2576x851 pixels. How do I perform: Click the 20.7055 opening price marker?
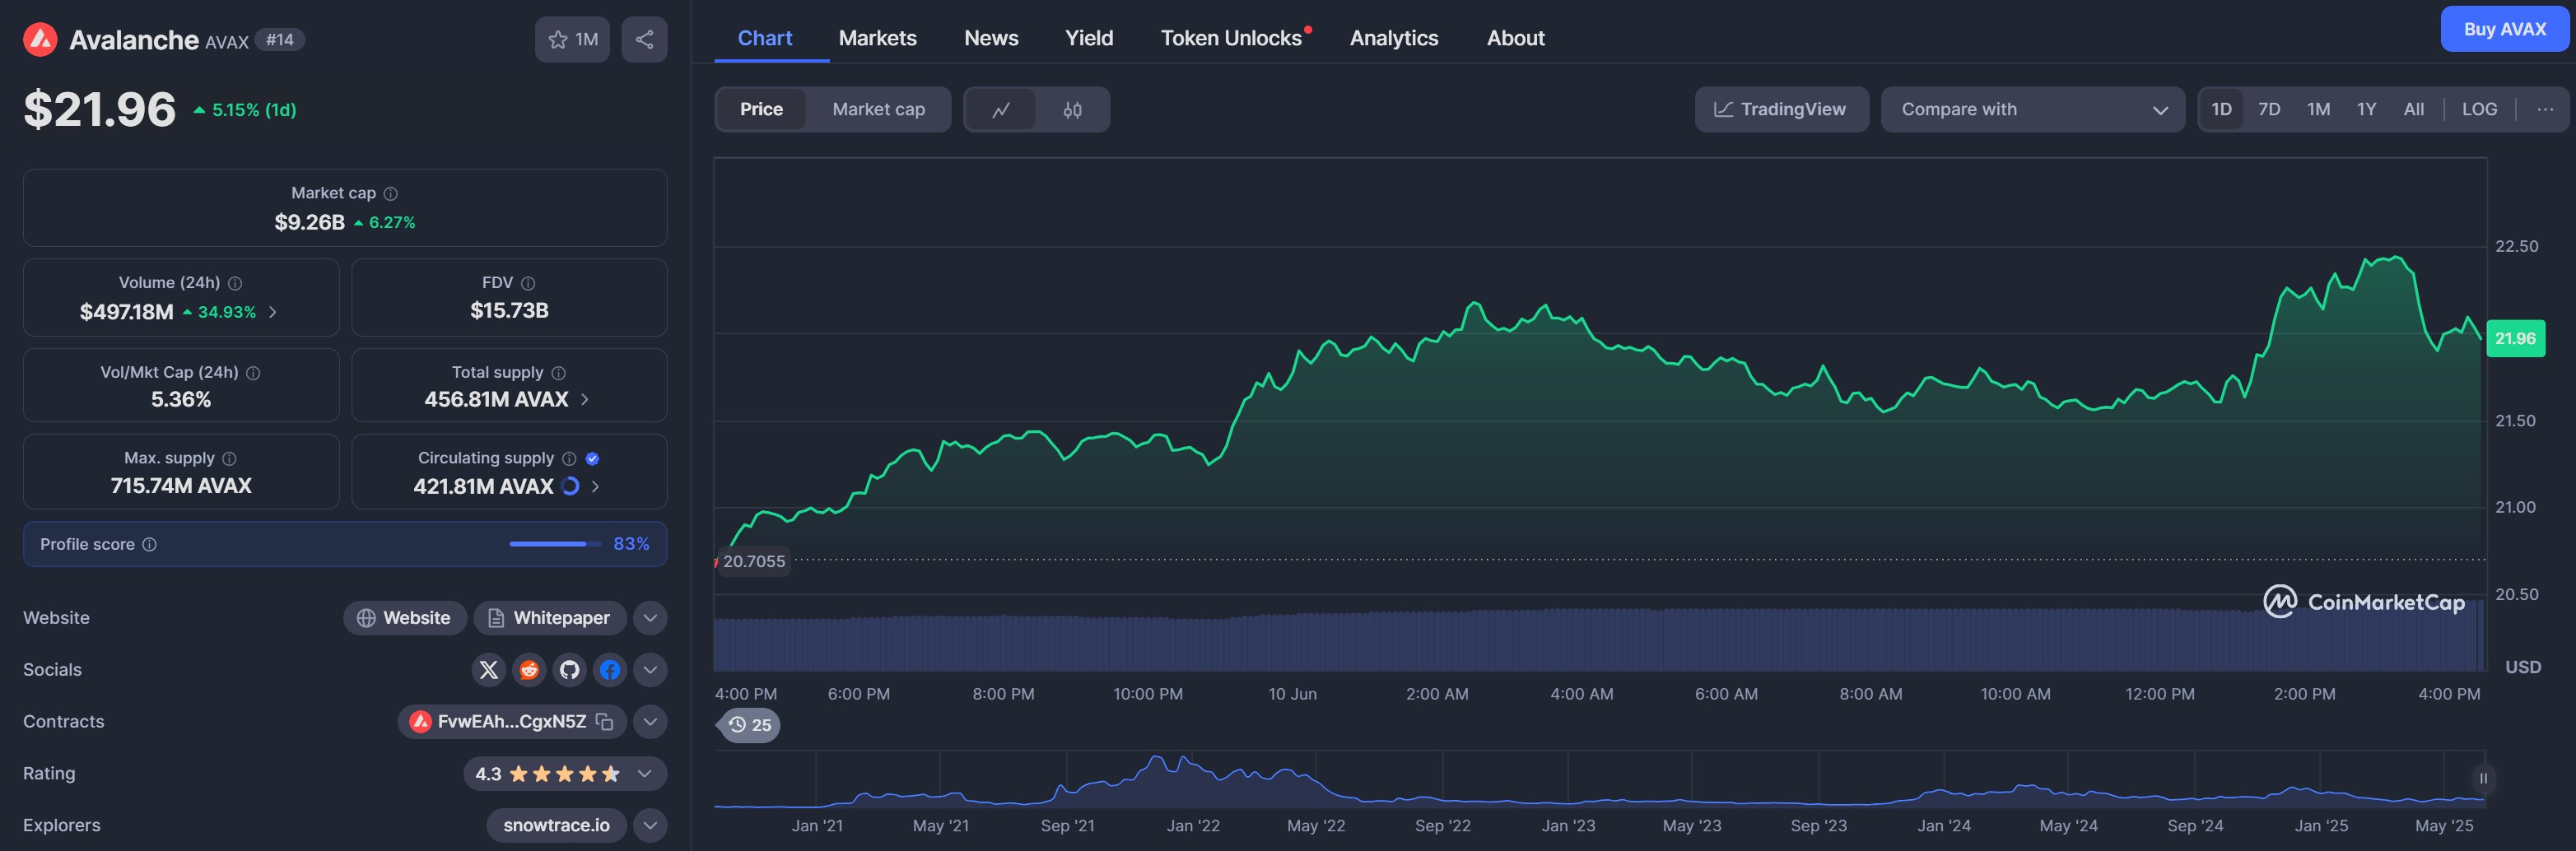[753, 562]
